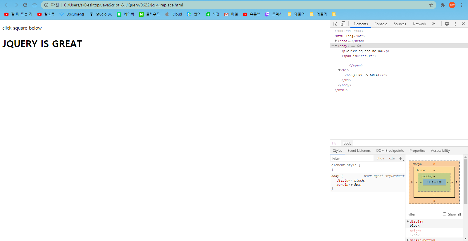
Task: Select the Event Listeners sub-tab
Action: point(359,151)
